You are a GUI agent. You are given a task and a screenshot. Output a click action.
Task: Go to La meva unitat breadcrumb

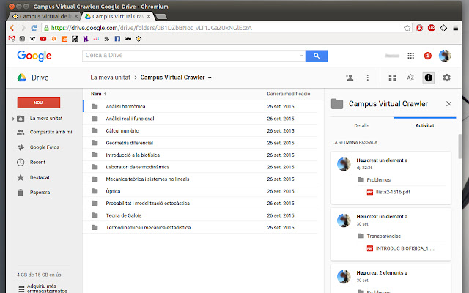point(111,78)
